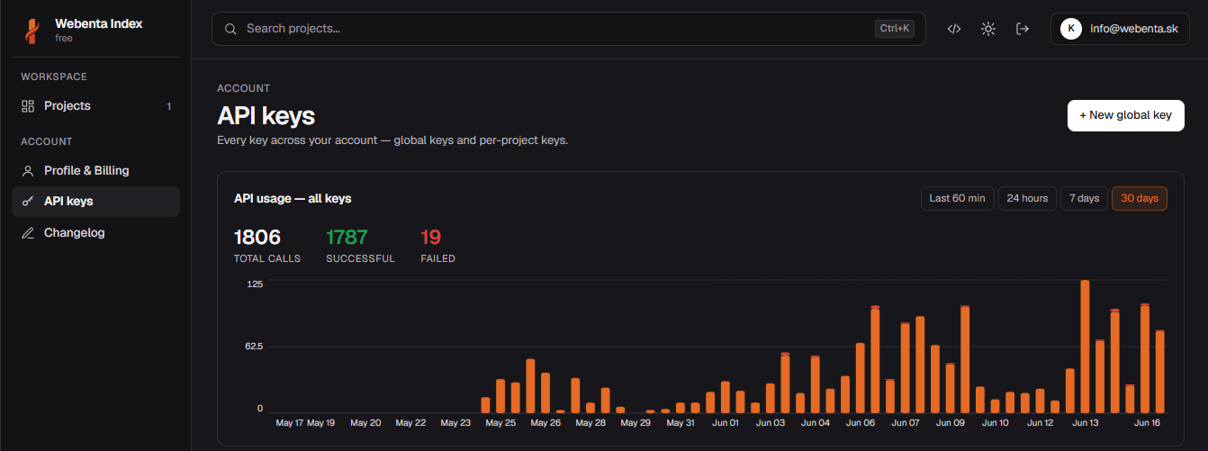
Task: Click the 1787 successful value
Action: coord(347,238)
